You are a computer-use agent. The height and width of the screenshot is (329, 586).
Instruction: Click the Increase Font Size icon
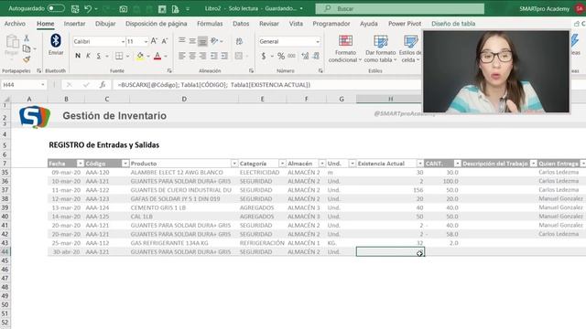tap(154, 41)
